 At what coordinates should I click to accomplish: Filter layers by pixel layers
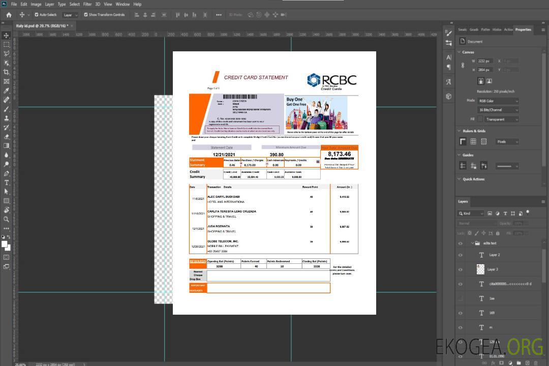pyautogui.click(x=490, y=213)
